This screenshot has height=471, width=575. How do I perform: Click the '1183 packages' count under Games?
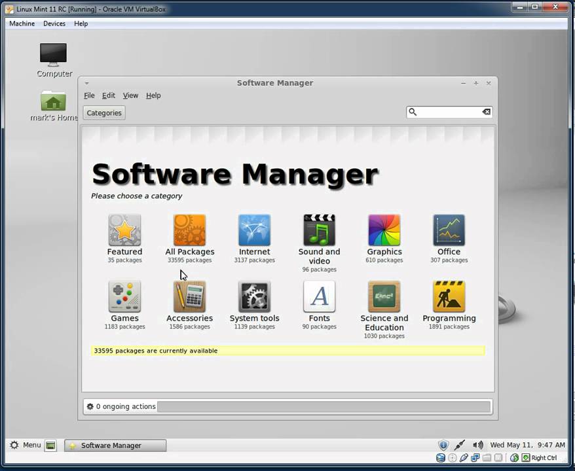[124, 326]
